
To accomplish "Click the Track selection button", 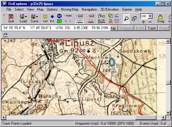I will [x=152, y=28].
